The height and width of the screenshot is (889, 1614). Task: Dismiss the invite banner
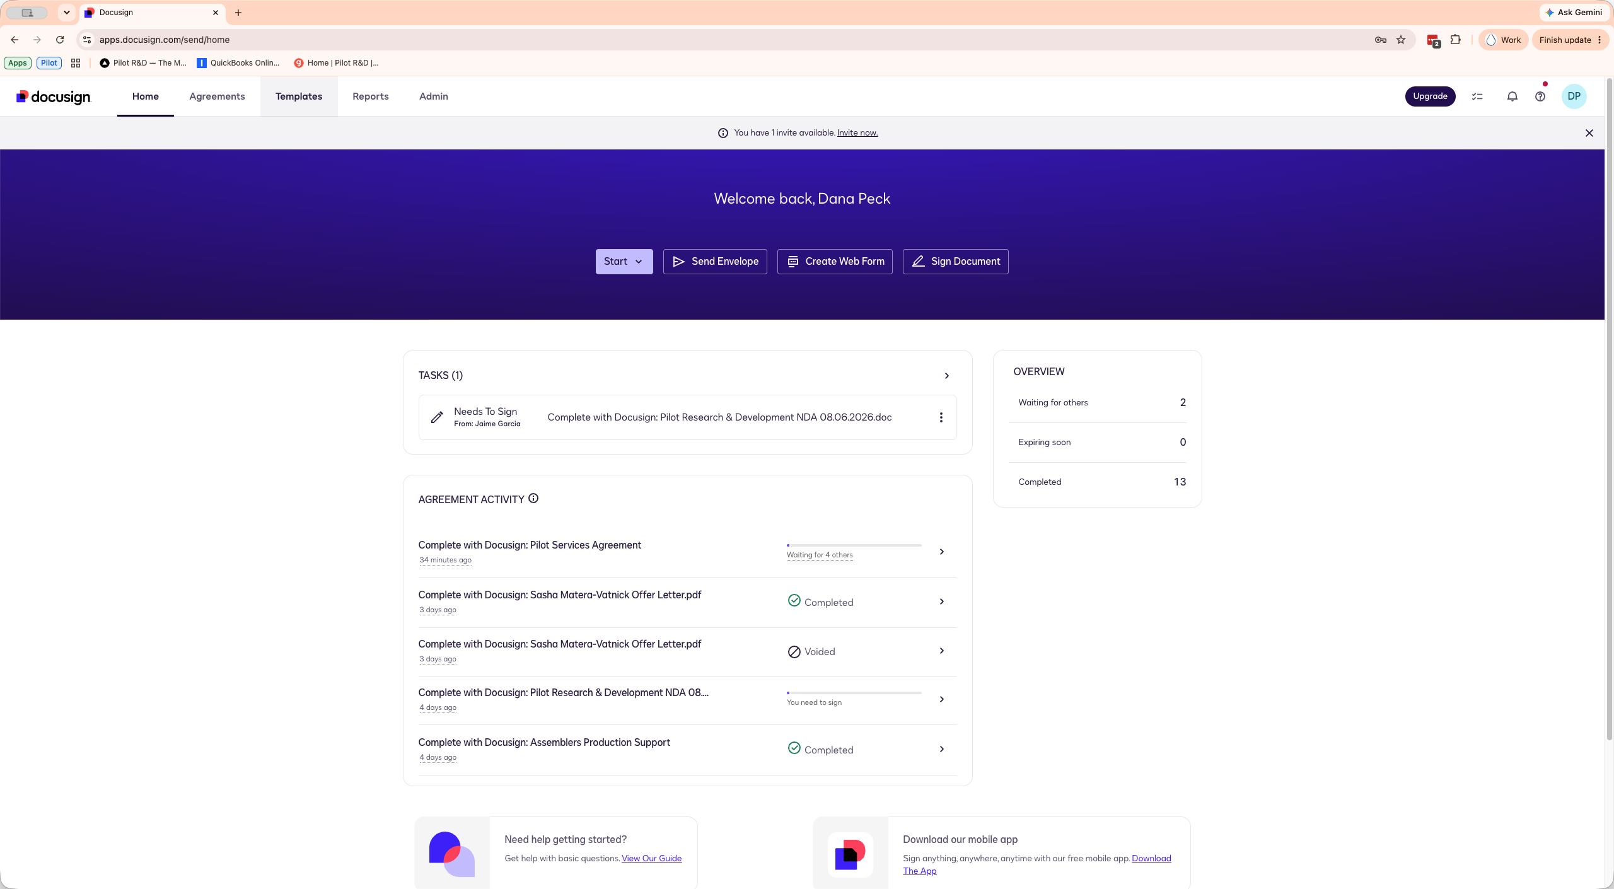(x=1589, y=133)
